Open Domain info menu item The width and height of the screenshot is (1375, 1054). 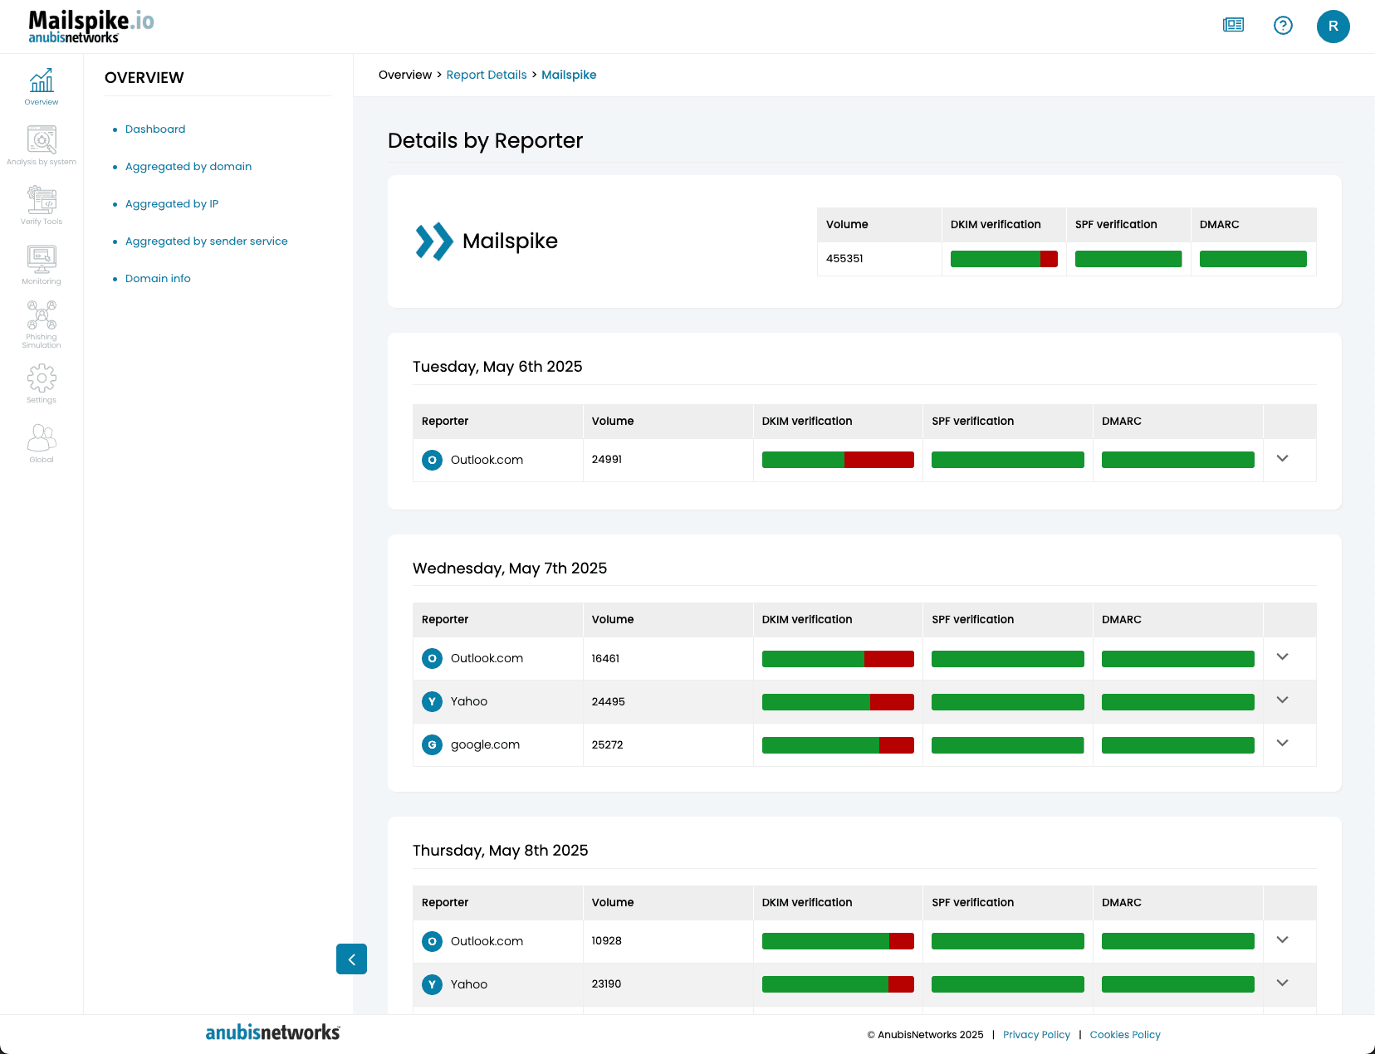[158, 279]
